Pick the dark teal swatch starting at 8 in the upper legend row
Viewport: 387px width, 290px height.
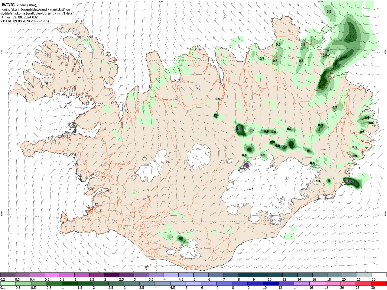click(245, 275)
